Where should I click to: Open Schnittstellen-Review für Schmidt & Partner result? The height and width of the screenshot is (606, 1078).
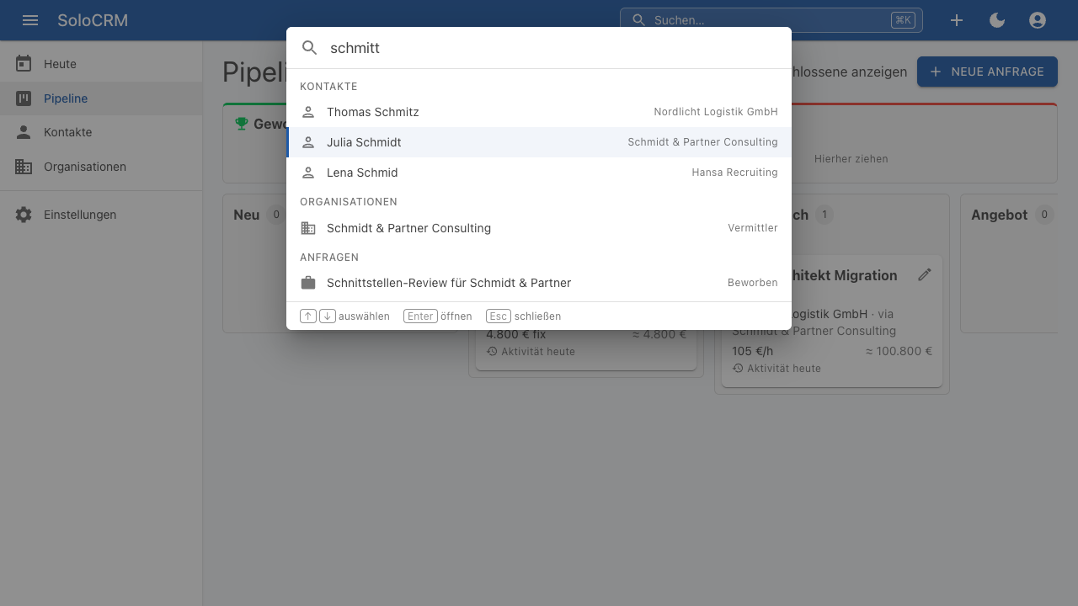tap(539, 283)
